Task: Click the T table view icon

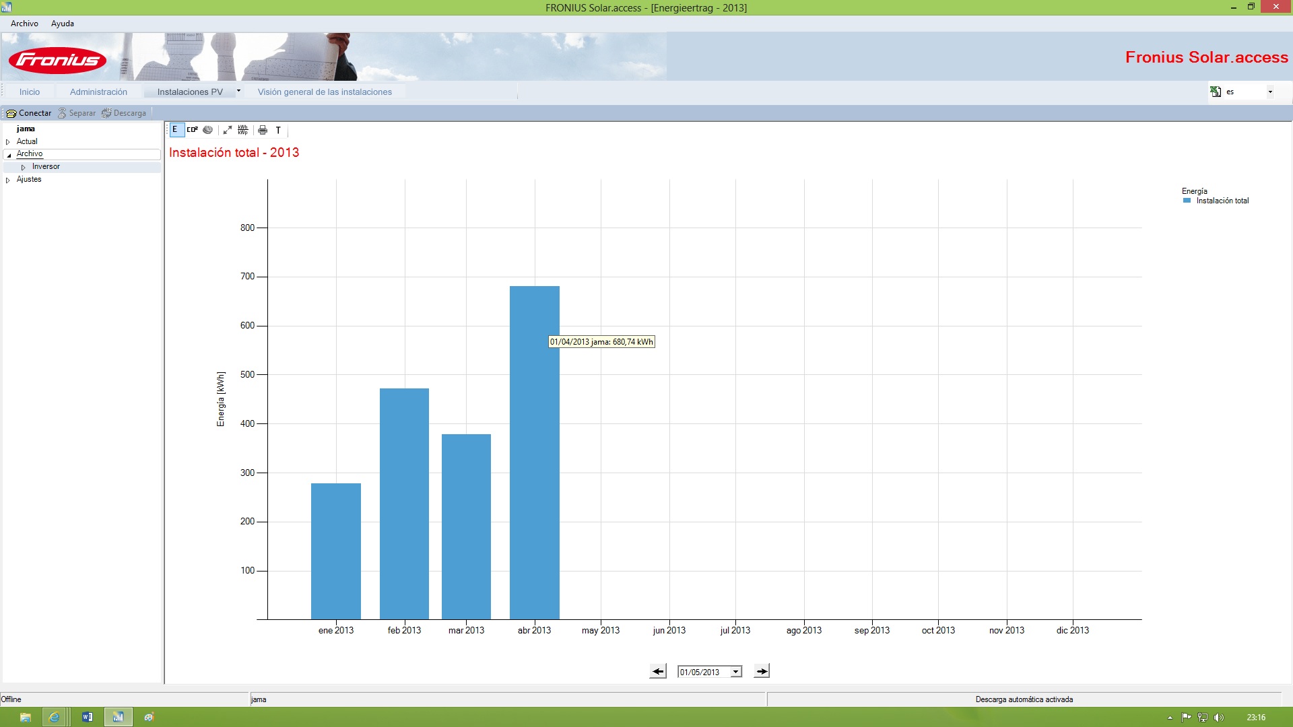Action: tap(278, 130)
